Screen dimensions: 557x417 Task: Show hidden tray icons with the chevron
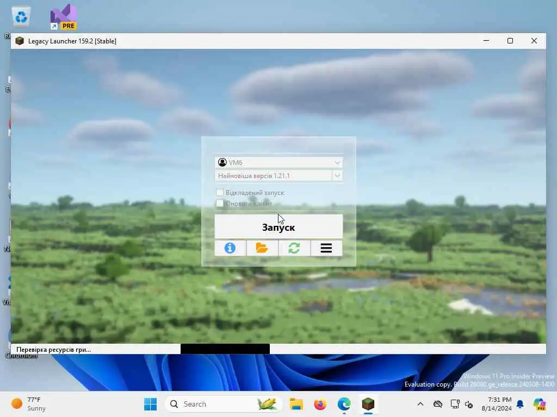pos(420,404)
